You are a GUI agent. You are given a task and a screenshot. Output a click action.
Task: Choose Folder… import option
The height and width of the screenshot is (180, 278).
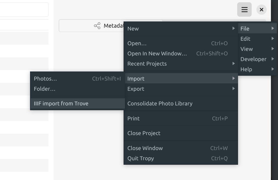click(78, 89)
